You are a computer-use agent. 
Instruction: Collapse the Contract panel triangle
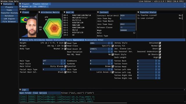[x=98, y=12]
